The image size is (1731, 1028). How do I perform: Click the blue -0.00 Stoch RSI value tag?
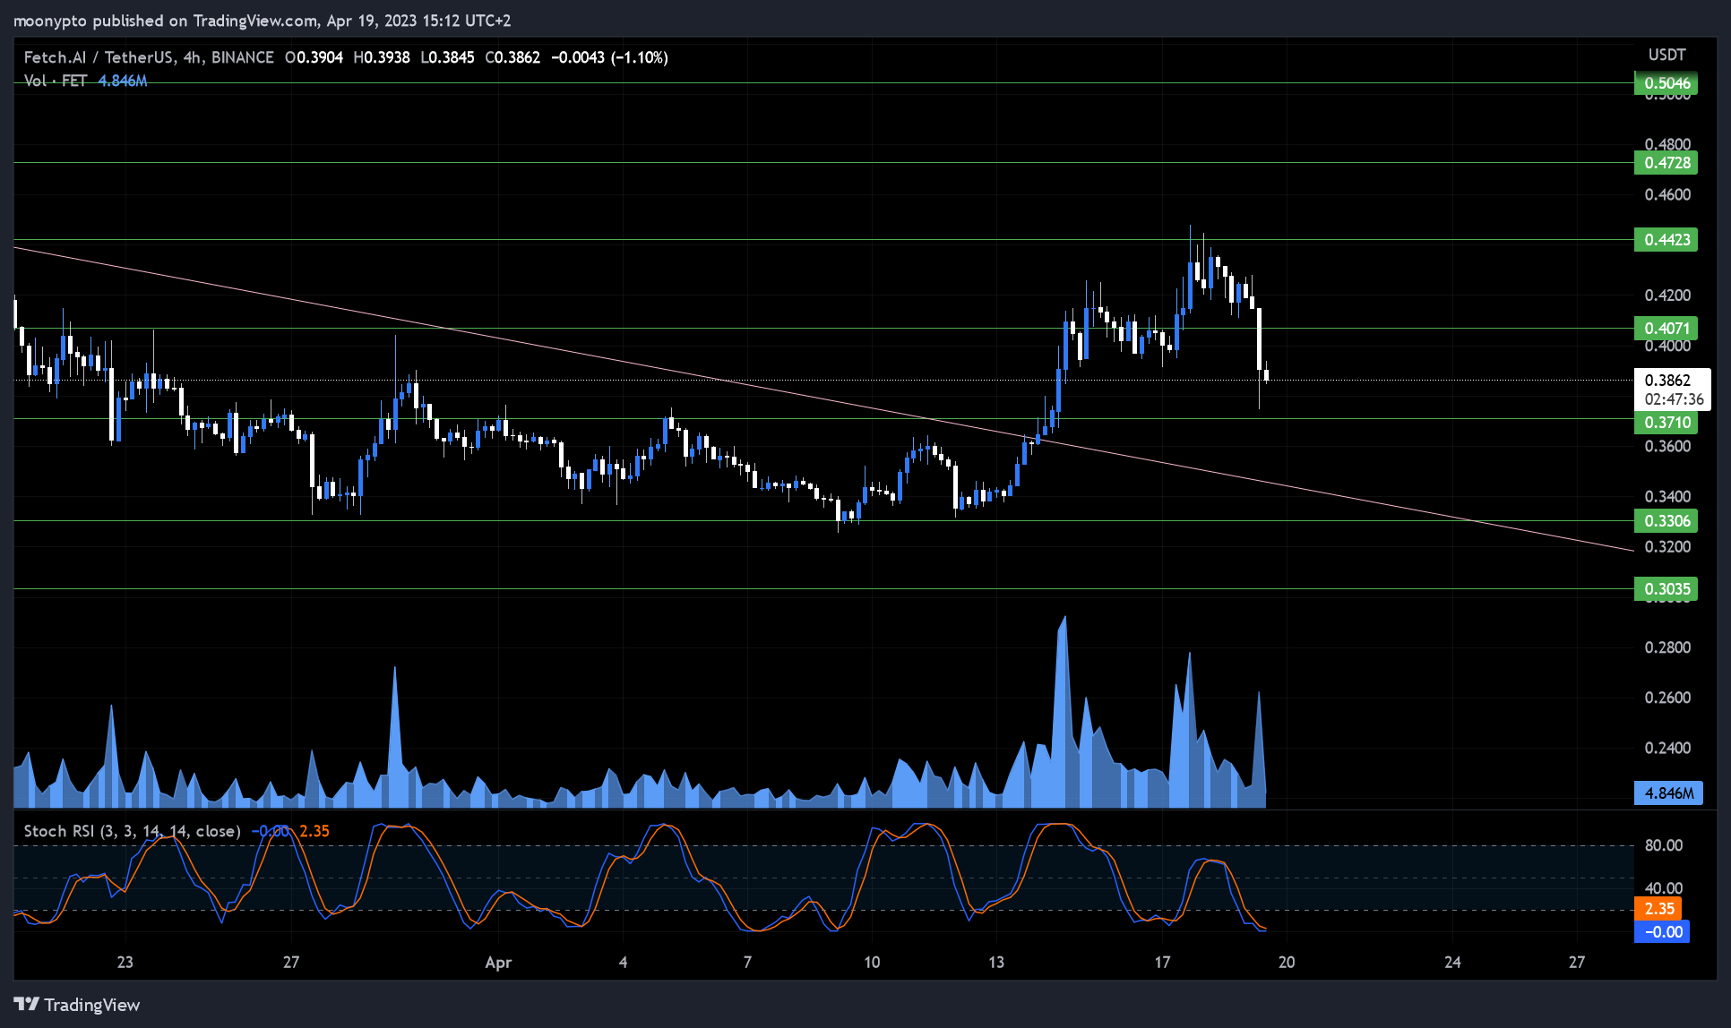(1662, 931)
